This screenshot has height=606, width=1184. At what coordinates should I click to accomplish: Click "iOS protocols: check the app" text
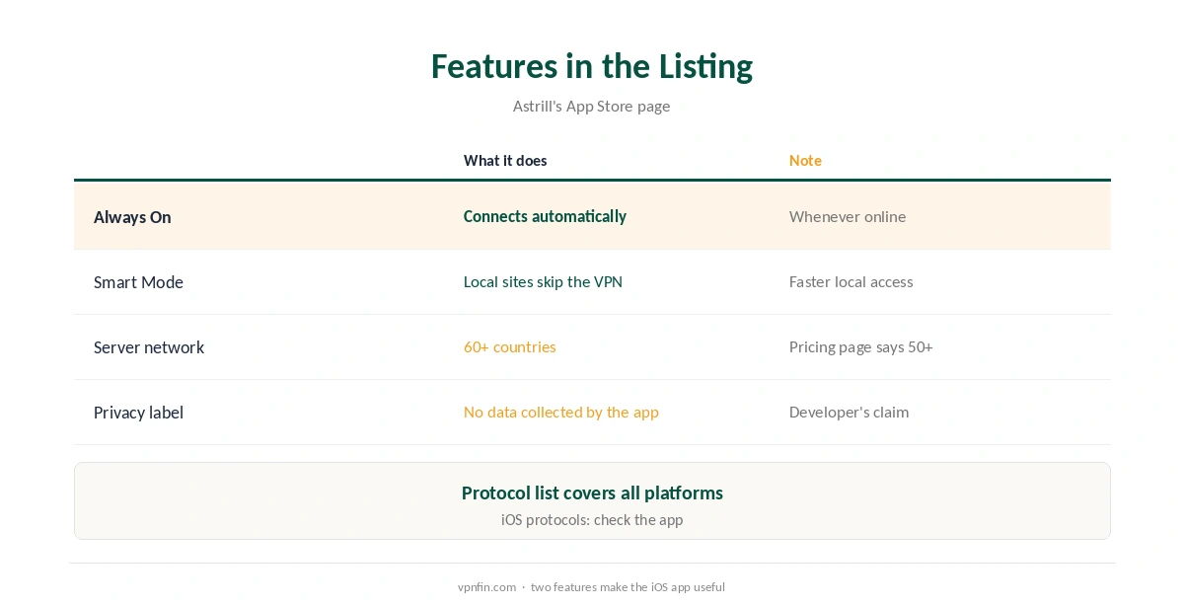pyautogui.click(x=592, y=520)
